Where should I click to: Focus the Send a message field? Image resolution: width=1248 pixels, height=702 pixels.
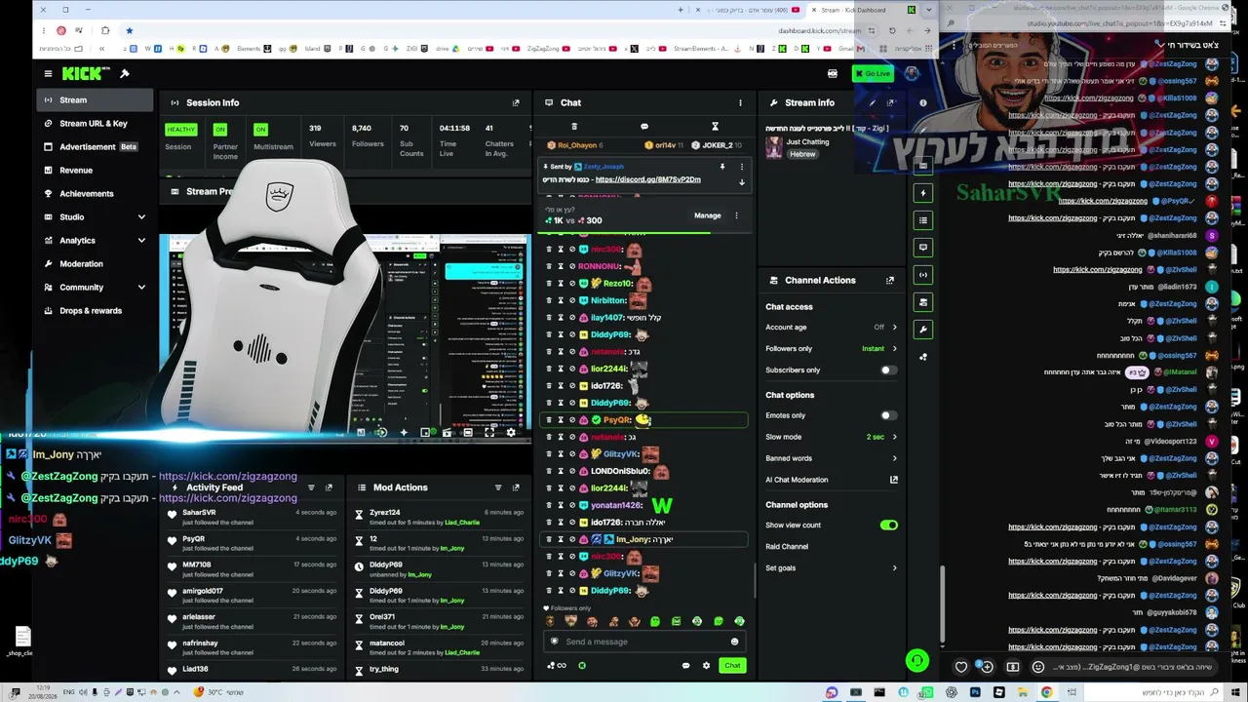click(644, 642)
